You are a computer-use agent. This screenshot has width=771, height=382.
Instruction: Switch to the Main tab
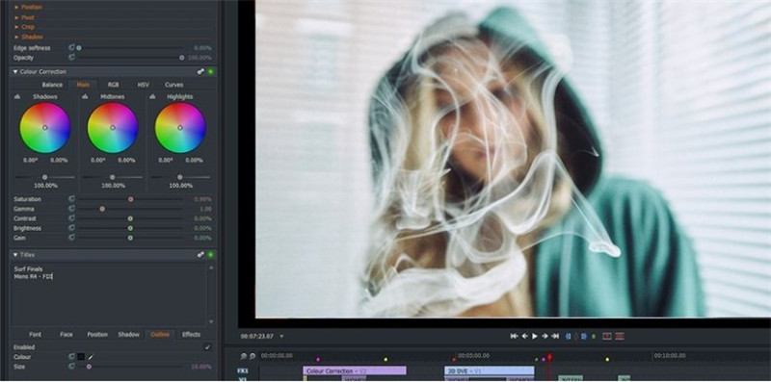coord(83,85)
